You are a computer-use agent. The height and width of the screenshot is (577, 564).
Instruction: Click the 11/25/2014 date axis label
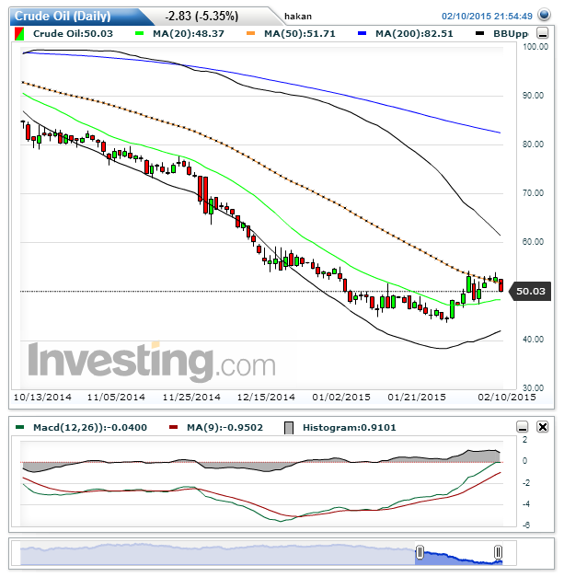(x=191, y=398)
